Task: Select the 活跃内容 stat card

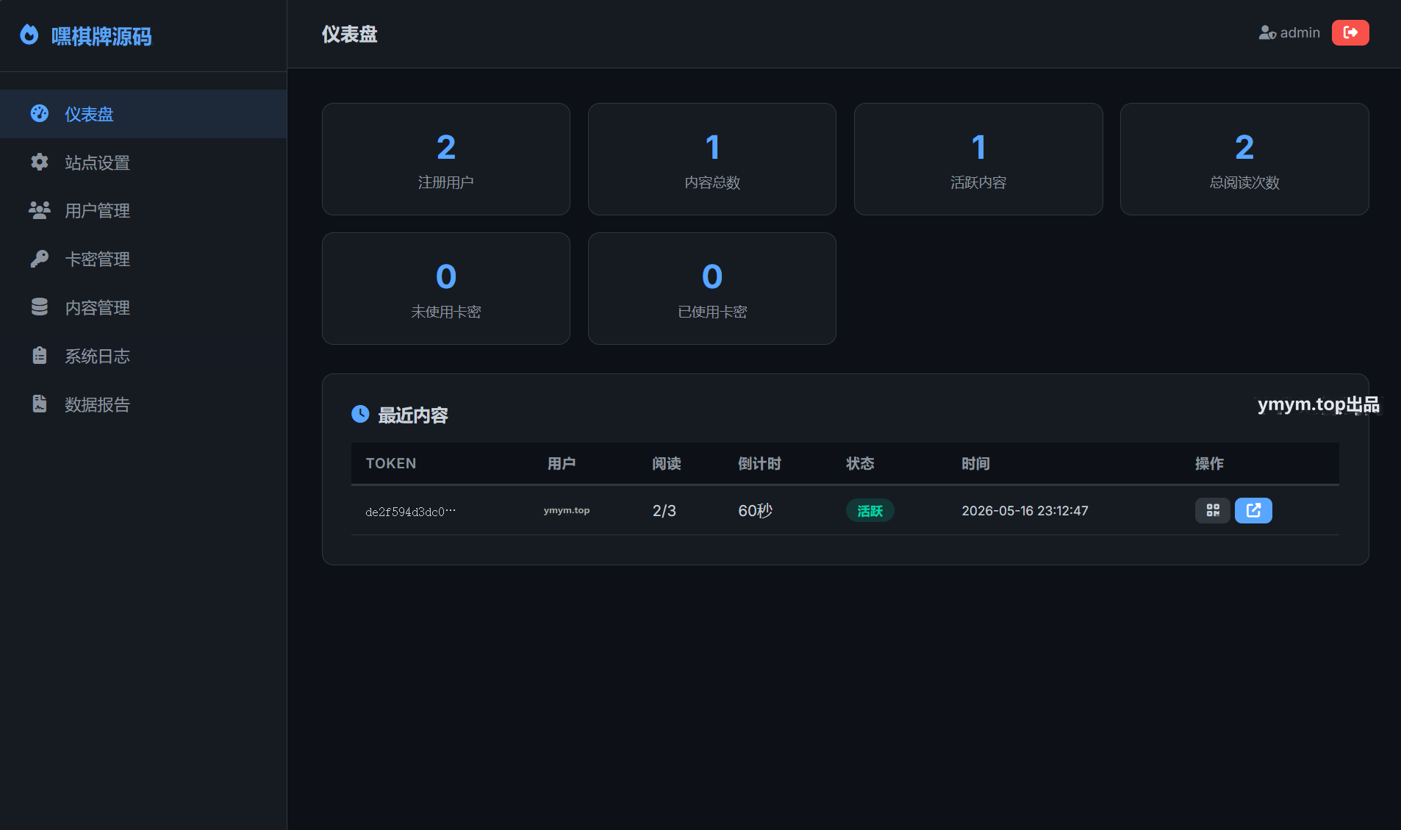Action: pos(978,159)
